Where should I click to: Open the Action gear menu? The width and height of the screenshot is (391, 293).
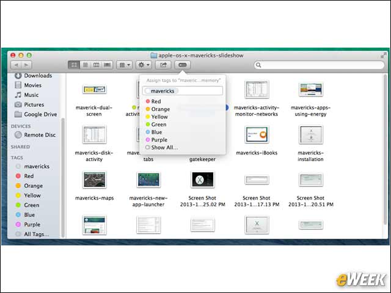click(x=144, y=65)
